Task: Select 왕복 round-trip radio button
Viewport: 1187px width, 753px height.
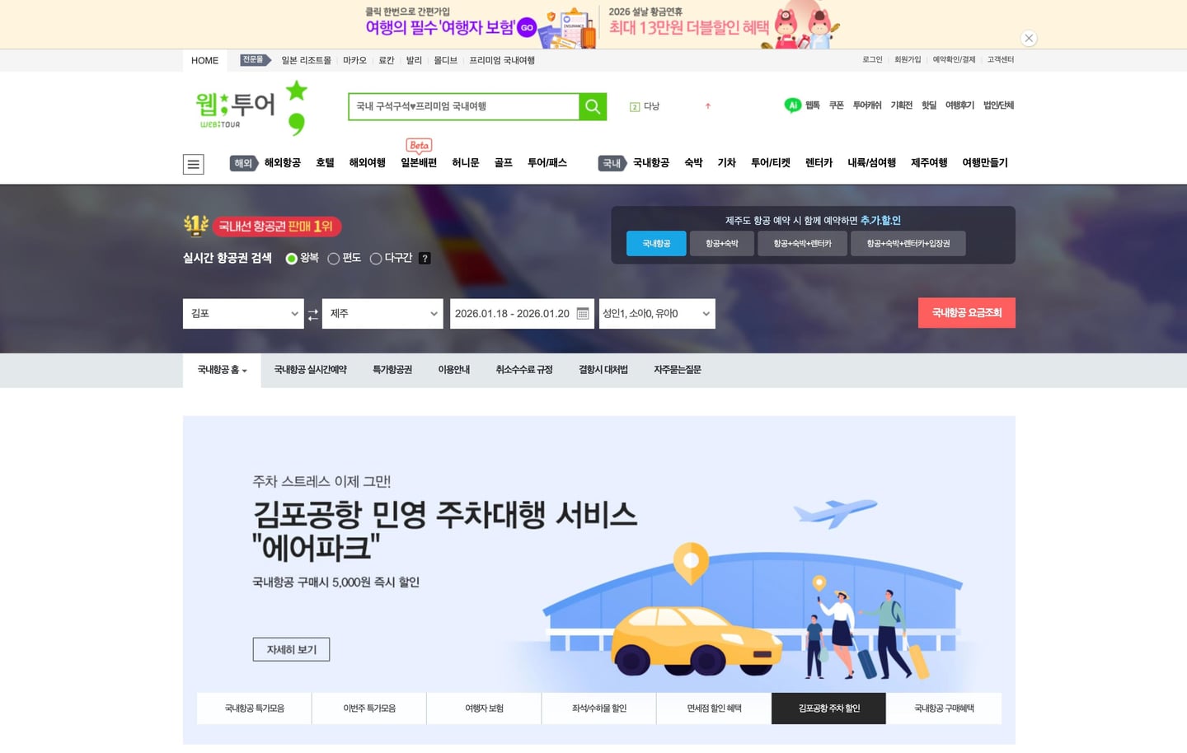Action: point(291,259)
